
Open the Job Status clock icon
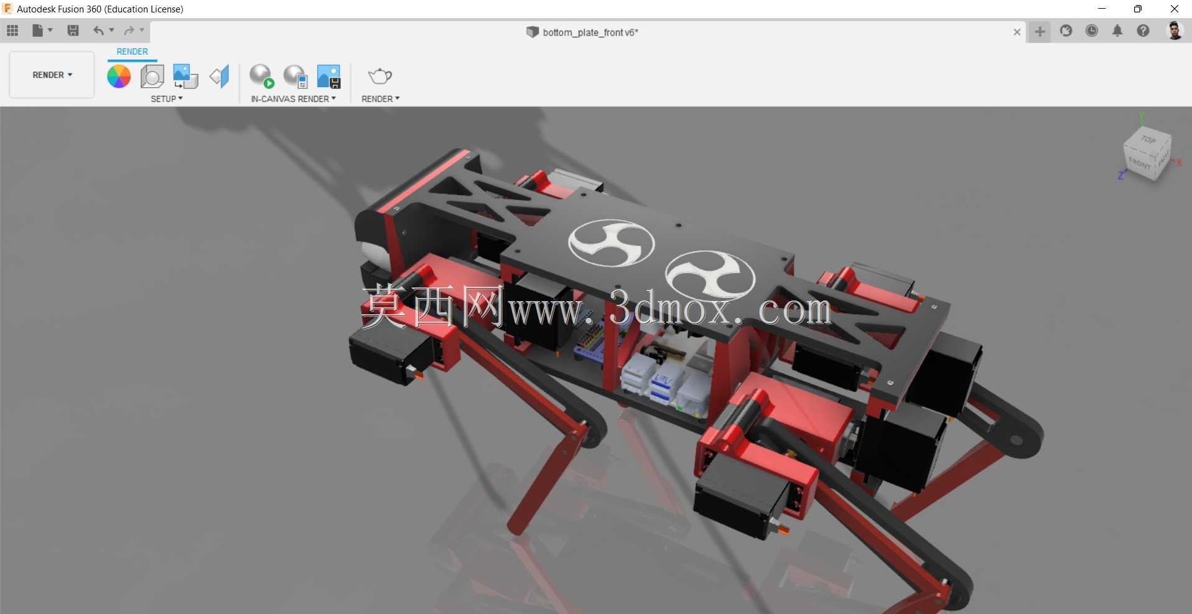[x=1092, y=30]
